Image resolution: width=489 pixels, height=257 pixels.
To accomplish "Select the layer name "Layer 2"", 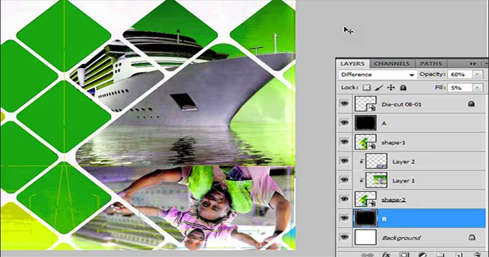I will 403,162.
